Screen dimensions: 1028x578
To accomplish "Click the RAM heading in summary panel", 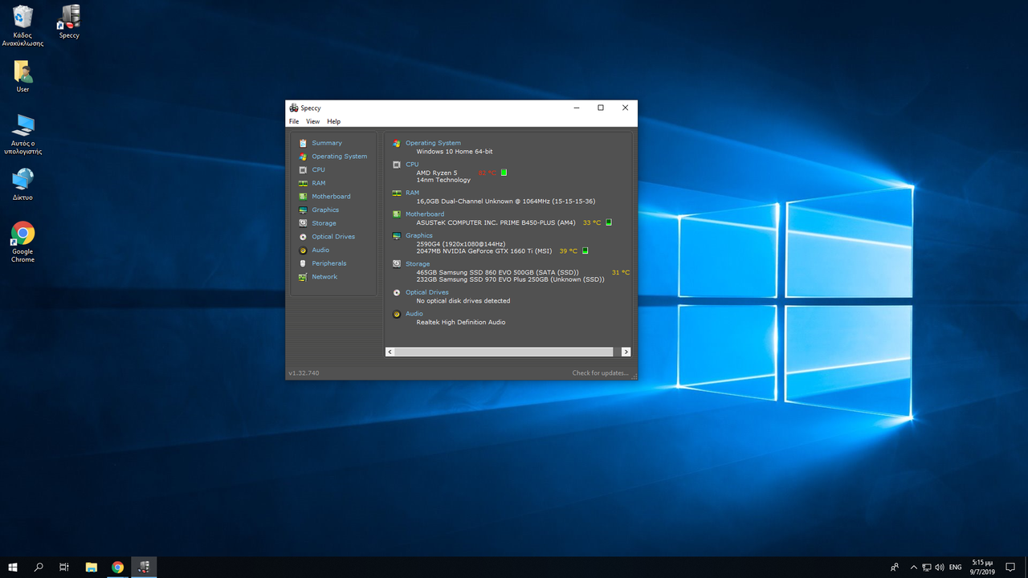I will [412, 193].
